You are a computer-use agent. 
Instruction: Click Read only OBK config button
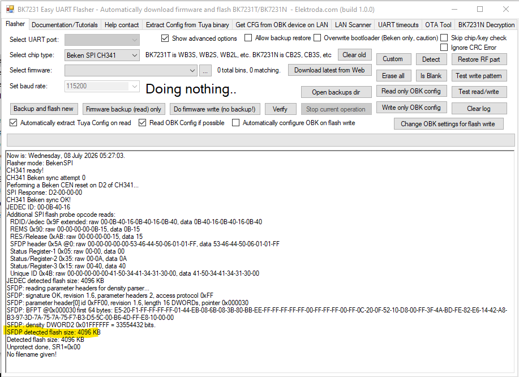pyautogui.click(x=411, y=91)
